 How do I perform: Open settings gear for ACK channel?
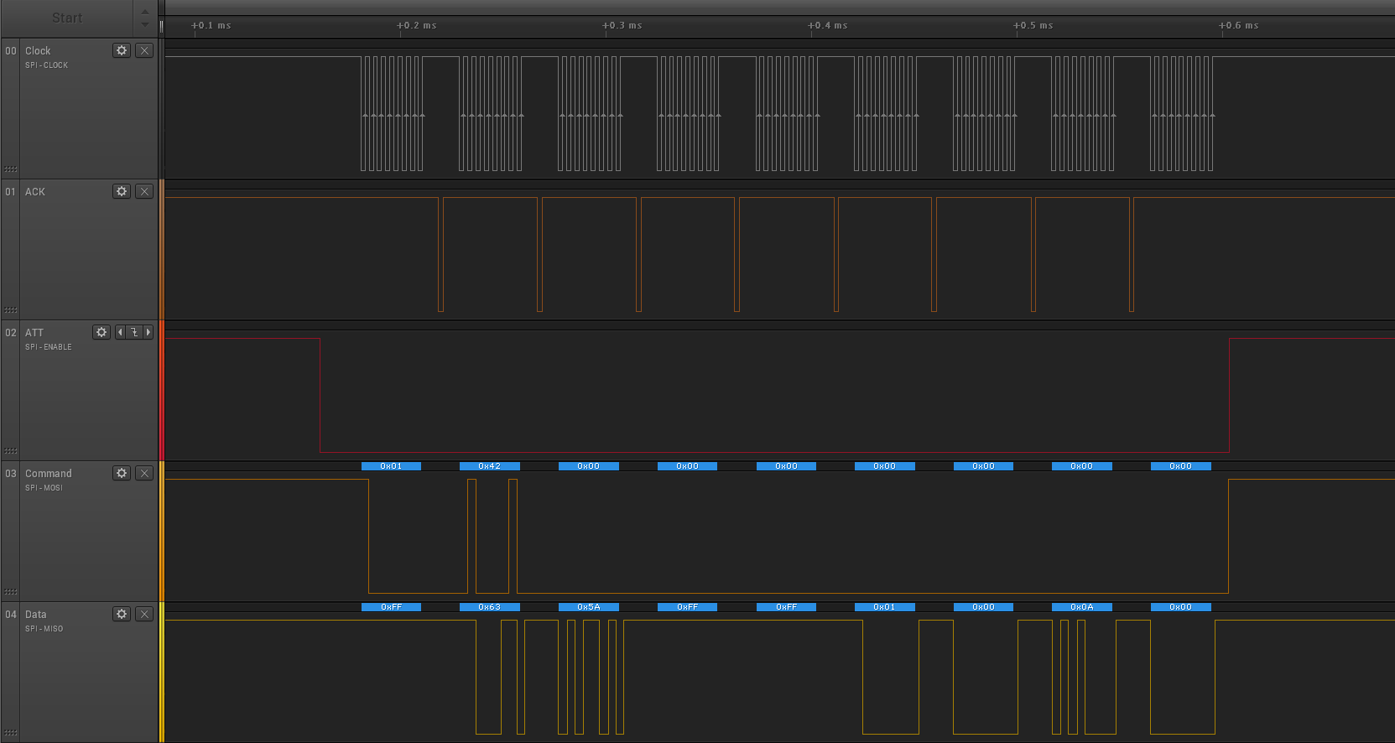[122, 191]
